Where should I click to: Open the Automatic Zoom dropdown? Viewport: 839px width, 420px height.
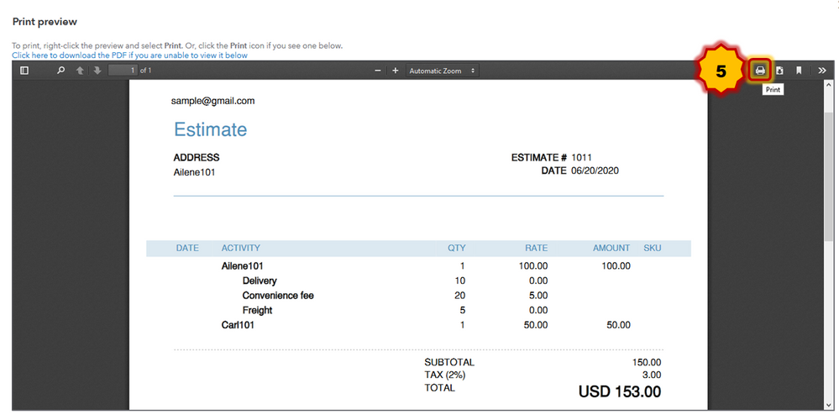442,71
